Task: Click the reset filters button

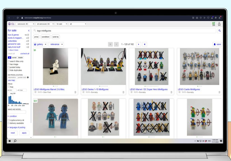Action: [x=13, y=133]
